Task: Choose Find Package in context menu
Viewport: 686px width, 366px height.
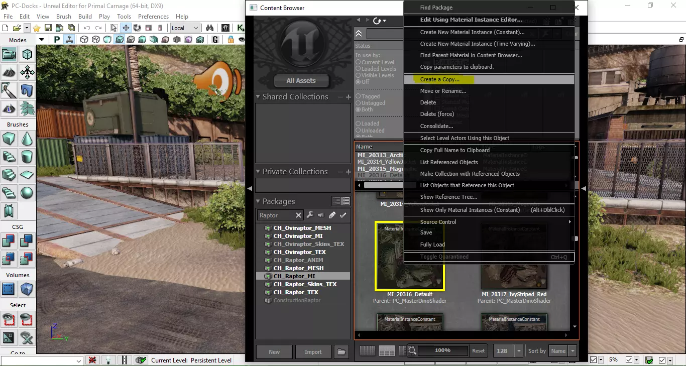Action: point(489,8)
